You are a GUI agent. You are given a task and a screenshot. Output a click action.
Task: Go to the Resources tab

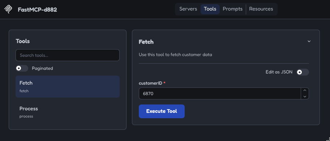coord(261,9)
